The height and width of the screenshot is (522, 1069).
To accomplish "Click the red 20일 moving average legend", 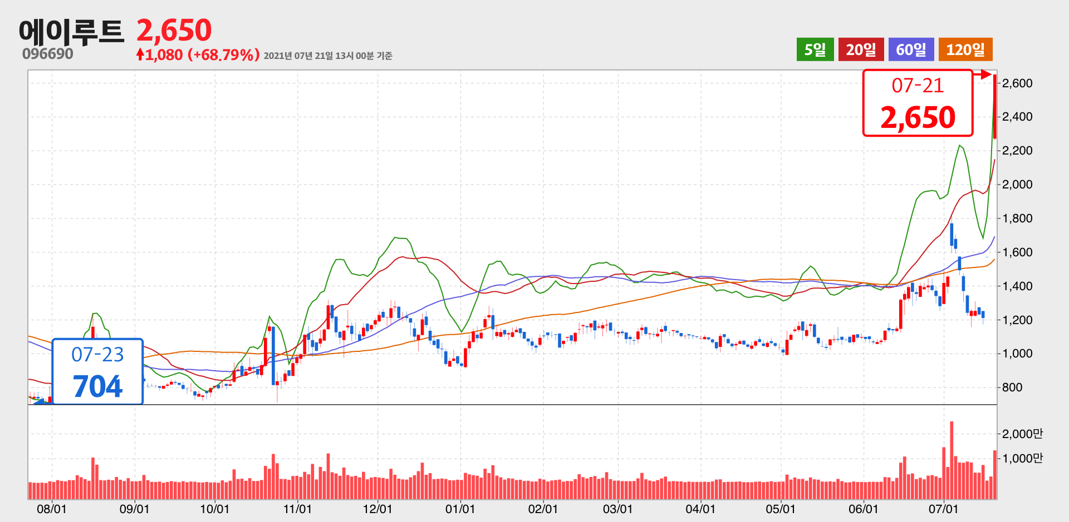I will (x=861, y=49).
